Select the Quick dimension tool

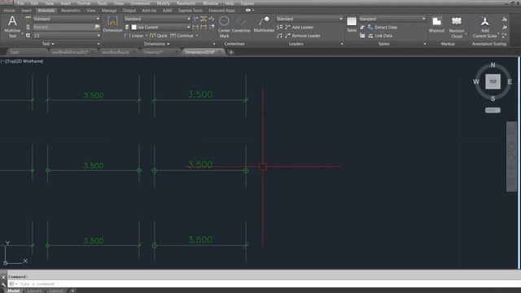[160, 36]
